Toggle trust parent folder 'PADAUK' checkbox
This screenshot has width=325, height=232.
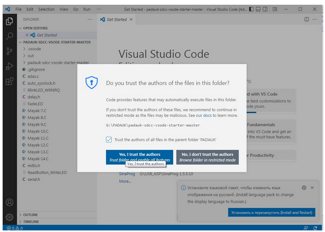109,139
